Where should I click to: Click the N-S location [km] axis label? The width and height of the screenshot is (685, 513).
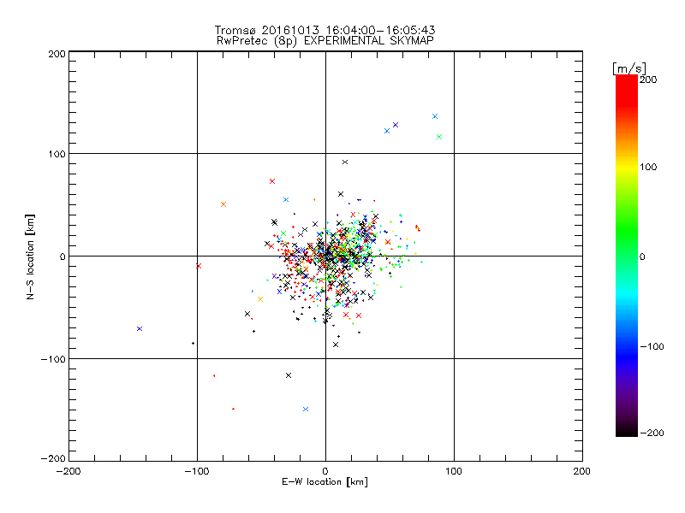point(33,256)
